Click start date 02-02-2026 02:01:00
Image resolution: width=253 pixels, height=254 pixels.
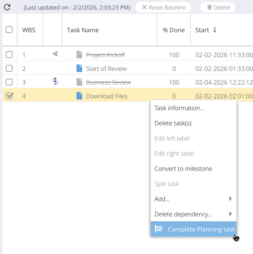coord(224,97)
